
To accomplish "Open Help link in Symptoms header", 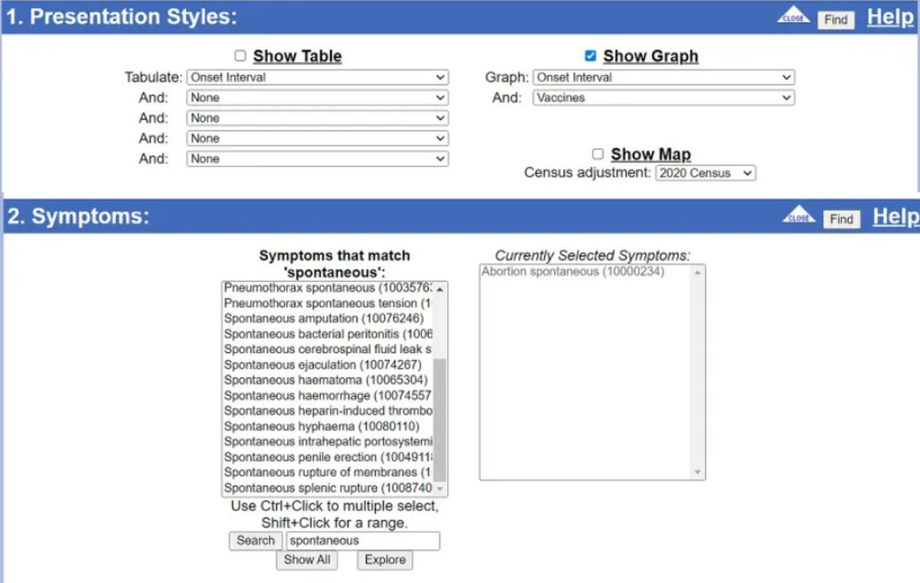I will click(x=895, y=216).
